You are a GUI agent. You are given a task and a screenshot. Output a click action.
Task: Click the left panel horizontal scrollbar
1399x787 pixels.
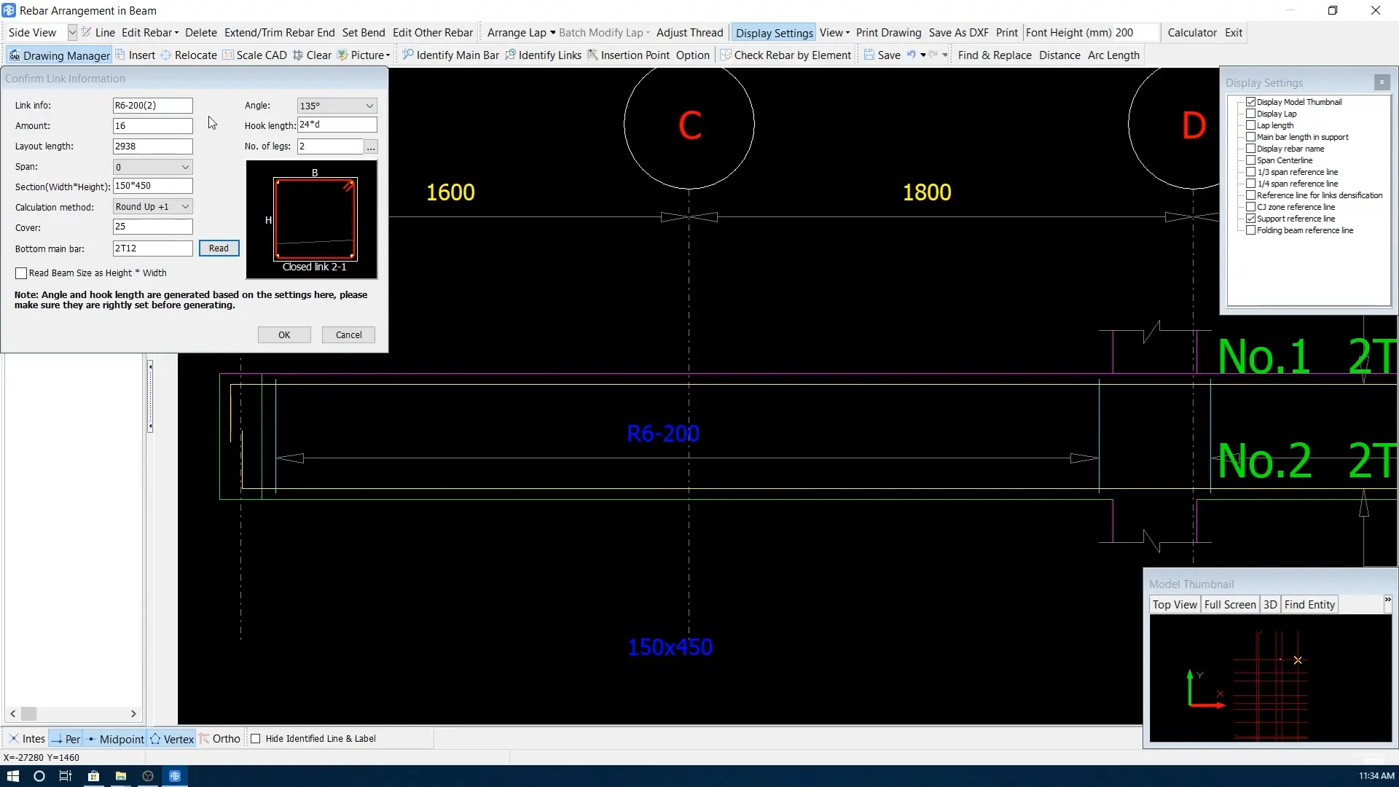(x=73, y=714)
